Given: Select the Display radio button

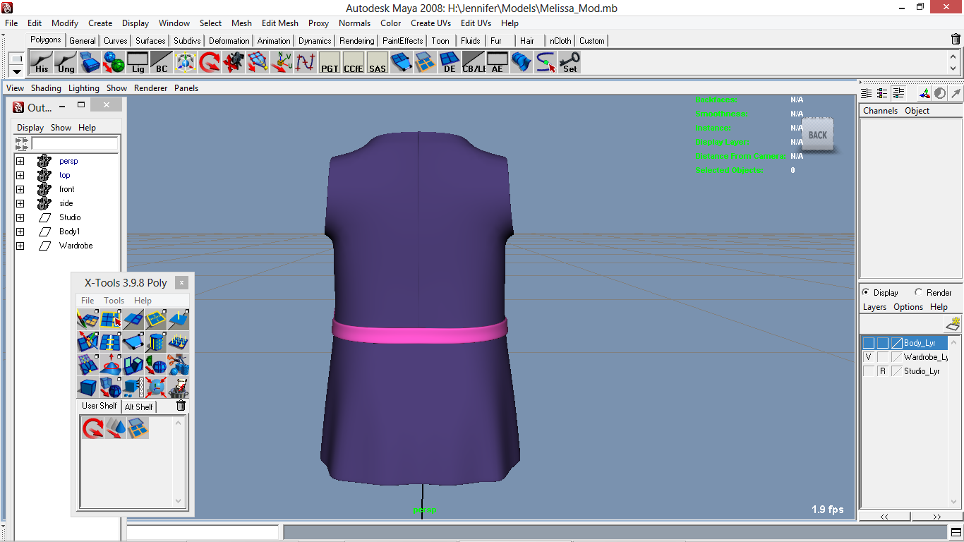Looking at the screenshot, I should click(866, 292).
